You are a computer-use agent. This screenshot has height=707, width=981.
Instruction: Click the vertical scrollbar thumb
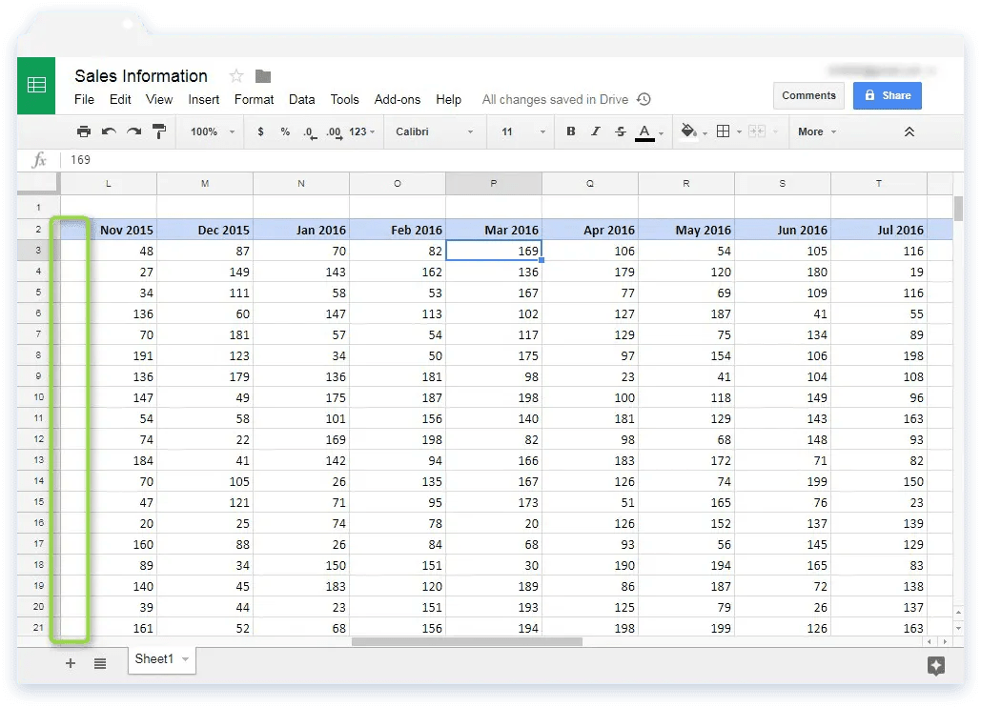[958, 208]
